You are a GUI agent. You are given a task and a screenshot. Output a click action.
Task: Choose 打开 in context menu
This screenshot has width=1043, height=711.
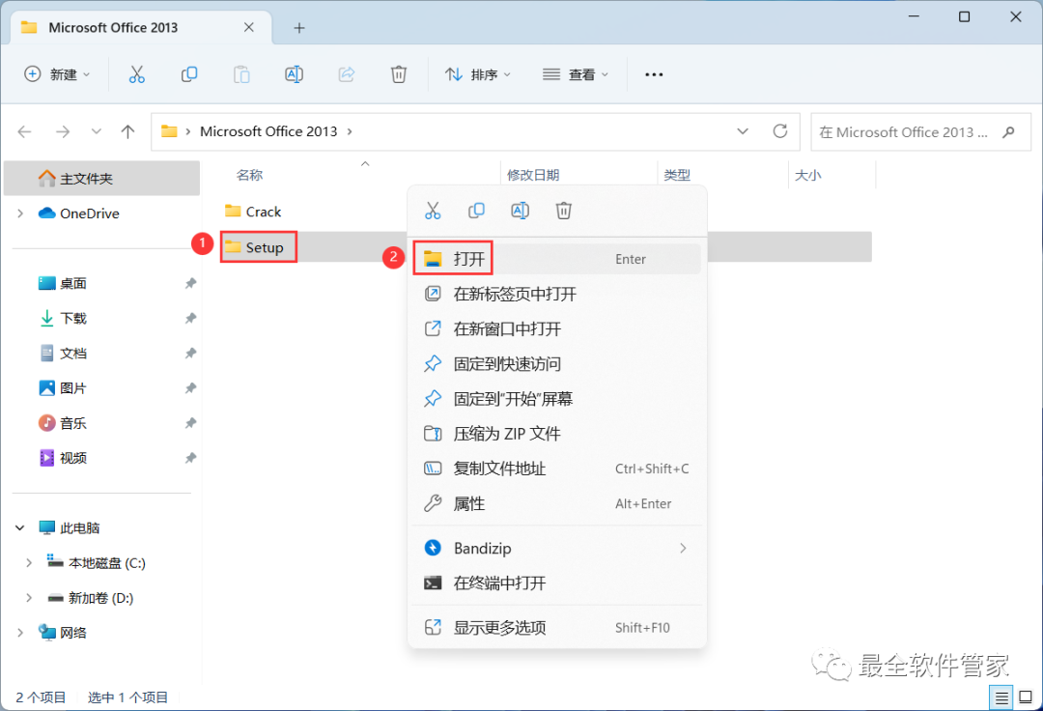tap(557, 259)
